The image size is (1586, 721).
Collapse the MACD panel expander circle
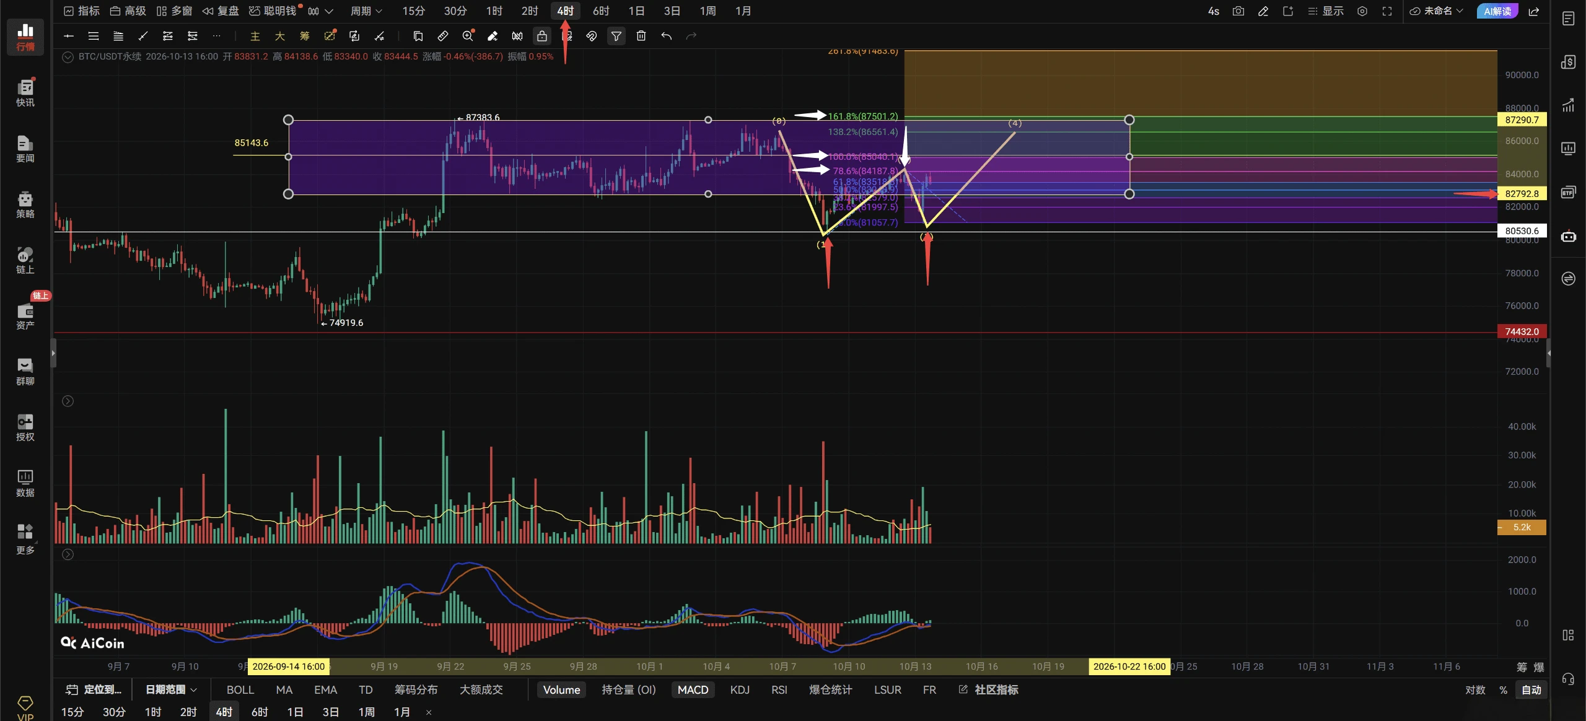[68, 554]
